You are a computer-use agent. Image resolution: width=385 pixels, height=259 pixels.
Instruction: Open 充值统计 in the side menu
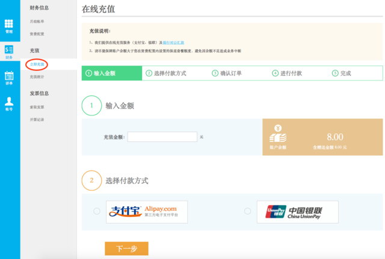pos(37,77)
